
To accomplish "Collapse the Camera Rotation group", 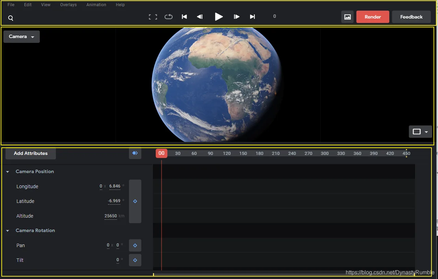I will [8, 231].
